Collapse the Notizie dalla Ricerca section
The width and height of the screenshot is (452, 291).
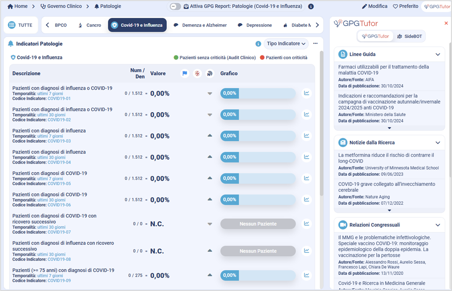[x=438, y=143]
